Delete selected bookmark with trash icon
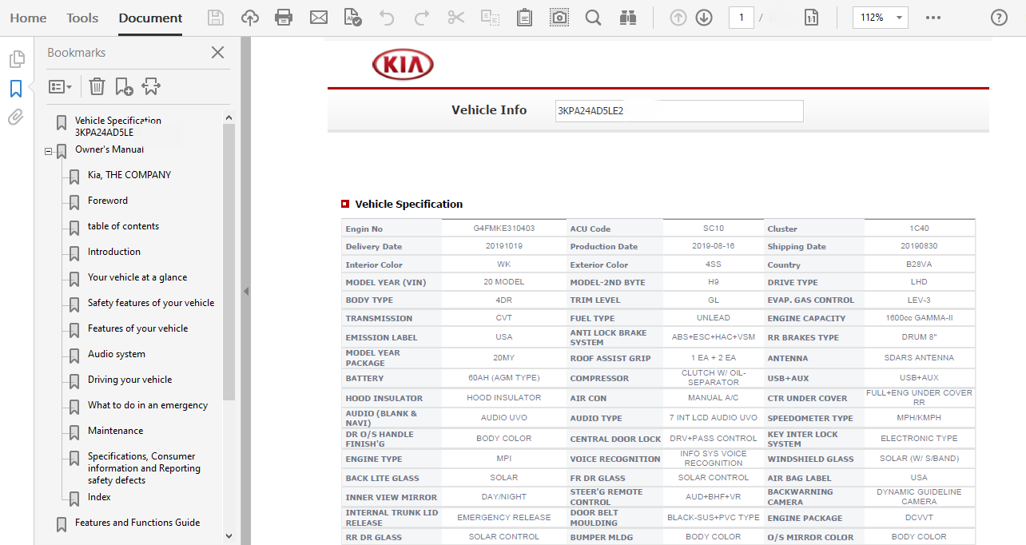 97,86
